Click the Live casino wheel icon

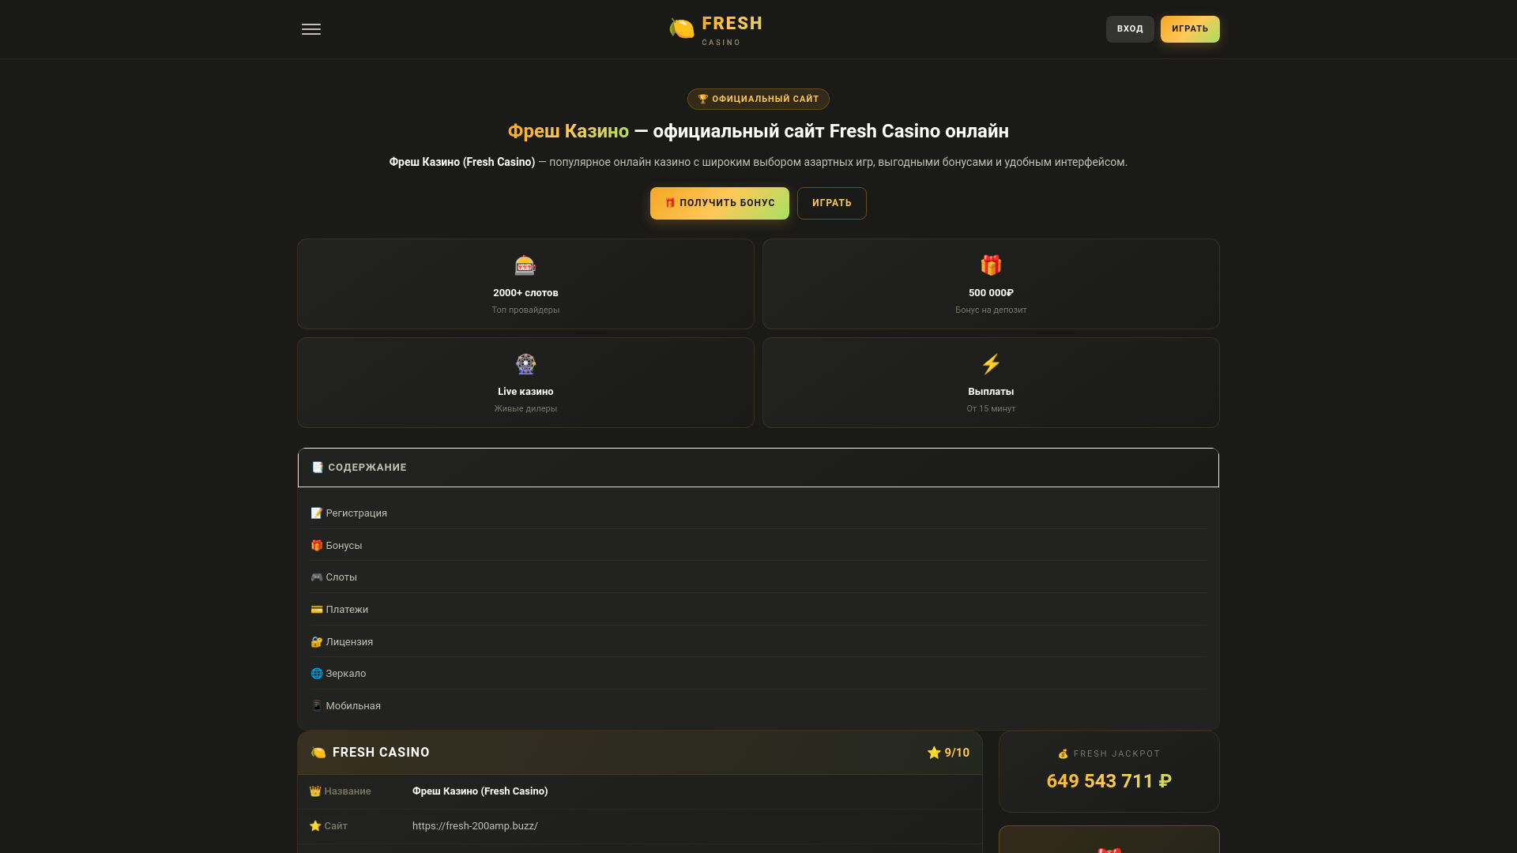pyautogui.click(x=525, y=364)
